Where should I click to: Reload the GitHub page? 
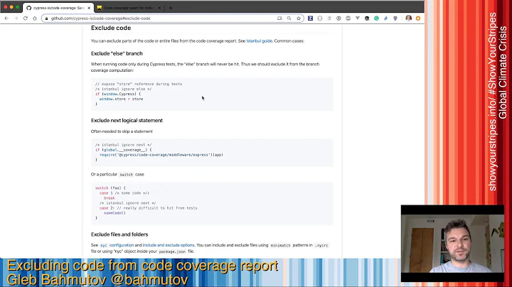[x=26, y=18]
